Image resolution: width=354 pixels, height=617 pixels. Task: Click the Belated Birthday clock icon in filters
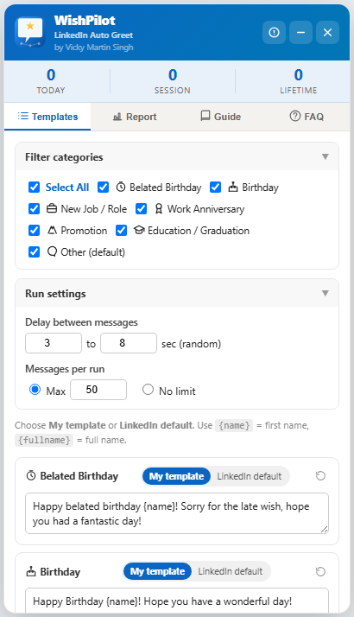click(121, 188)
